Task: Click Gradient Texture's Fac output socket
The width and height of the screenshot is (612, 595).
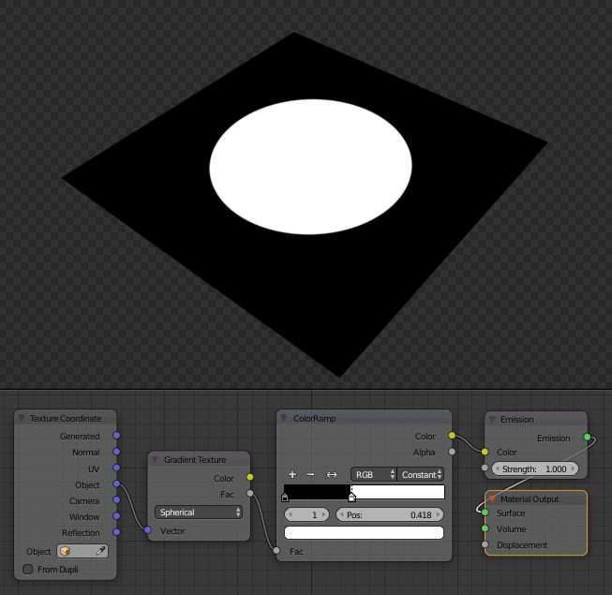Action: pyautogui.click(x=250, y=494)
